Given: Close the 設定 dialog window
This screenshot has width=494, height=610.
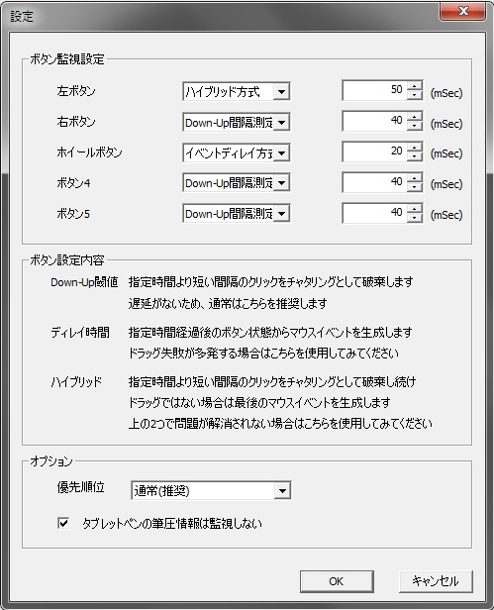Looking at the screenshot, I should (x=463, y=11).
